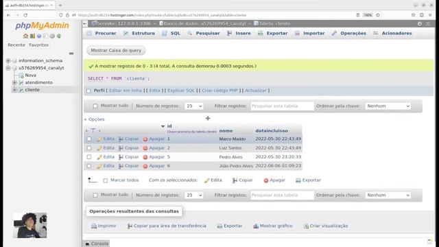Check the box for Marco Maddo row

pos(89,139)
